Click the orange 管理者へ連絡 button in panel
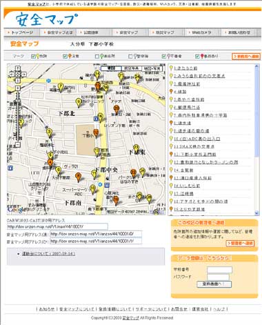The height and width of the screenshot is (325, 262). 240,243
